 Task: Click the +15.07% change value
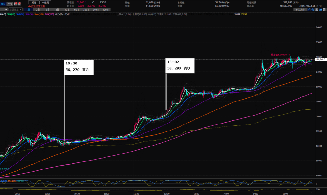tap(90, 6)
